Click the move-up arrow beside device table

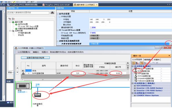point(17,68)
